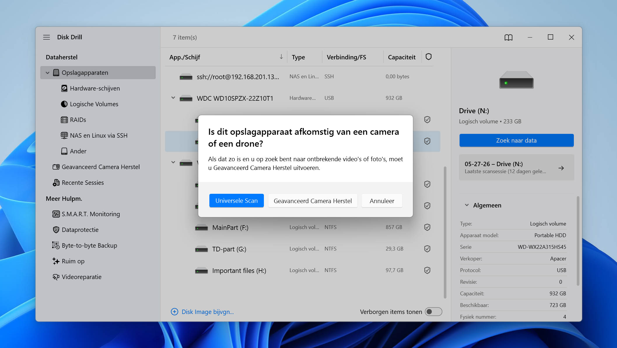Collapse the Opslagapparaten tree node
The height and width of the screenshot is (348, 617).
(48, 73)
